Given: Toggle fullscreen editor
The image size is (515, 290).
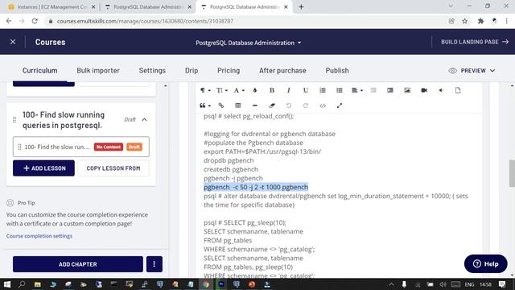Looking at the screenshot, I should tap(340, 106).
